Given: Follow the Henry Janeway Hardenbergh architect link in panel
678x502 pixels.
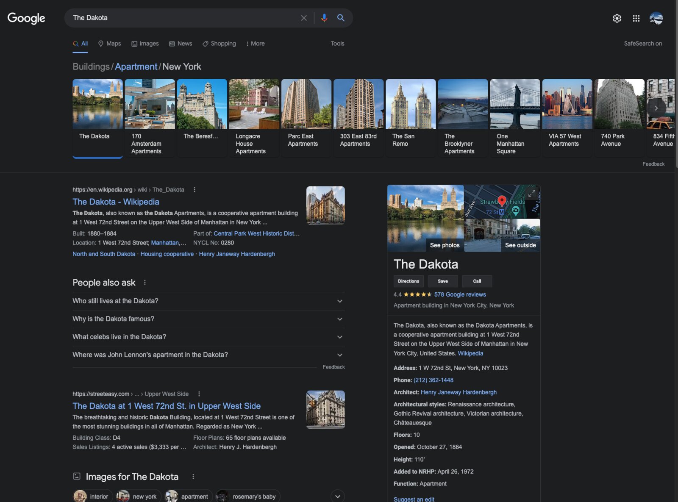Looking at the screenshot, I should point(458,393).
